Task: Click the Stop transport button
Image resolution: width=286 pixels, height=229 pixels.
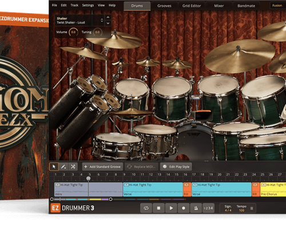Action: (x=158, y=208)
